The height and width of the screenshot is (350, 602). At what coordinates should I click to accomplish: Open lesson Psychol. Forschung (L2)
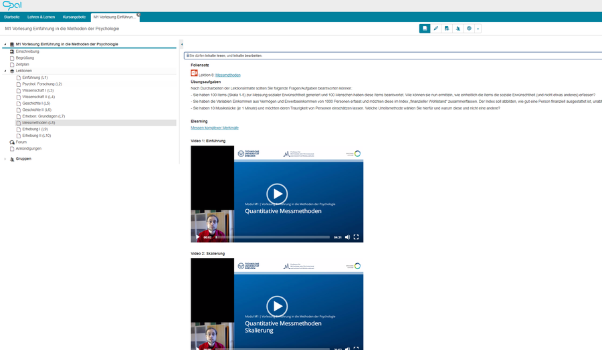click(42, 84)
